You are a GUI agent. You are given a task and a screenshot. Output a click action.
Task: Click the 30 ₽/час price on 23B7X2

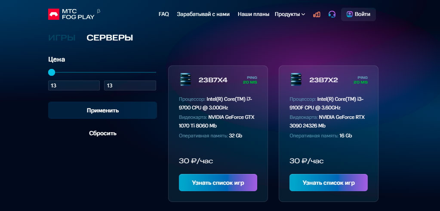coord(306,161)
